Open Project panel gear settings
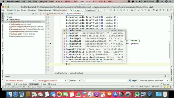 point(41,14)
